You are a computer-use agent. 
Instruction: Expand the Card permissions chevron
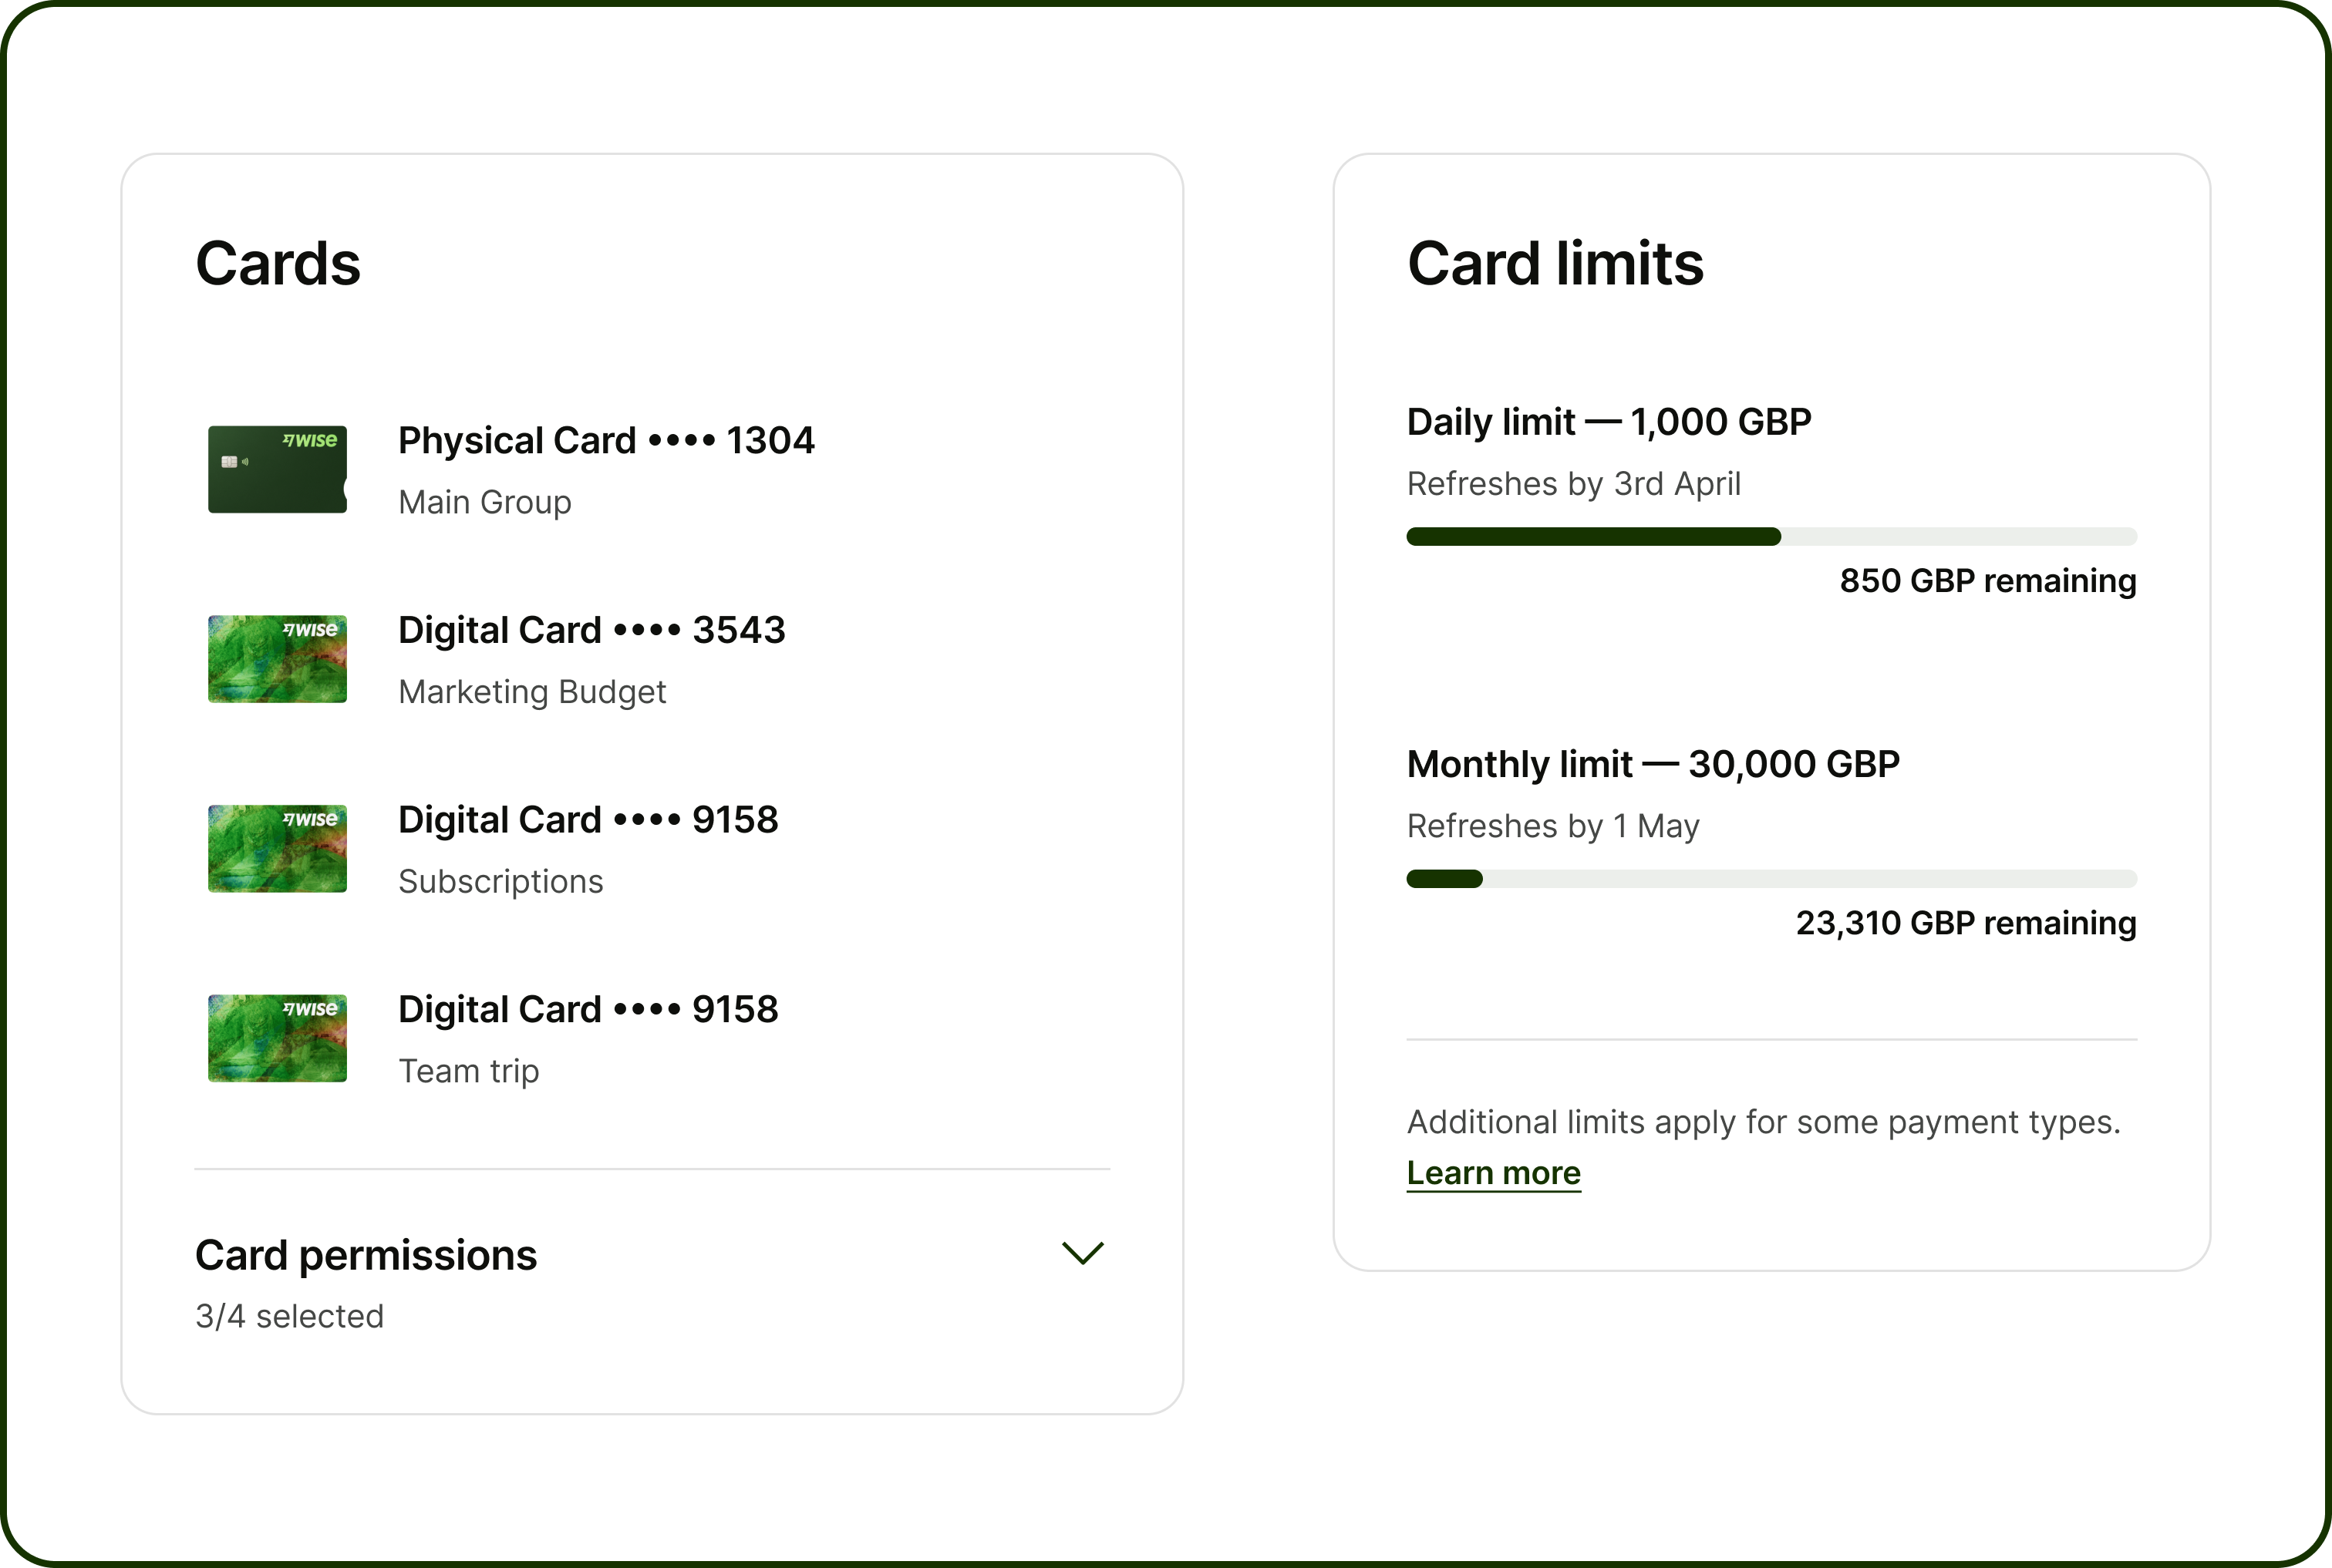point(1081,1253)
